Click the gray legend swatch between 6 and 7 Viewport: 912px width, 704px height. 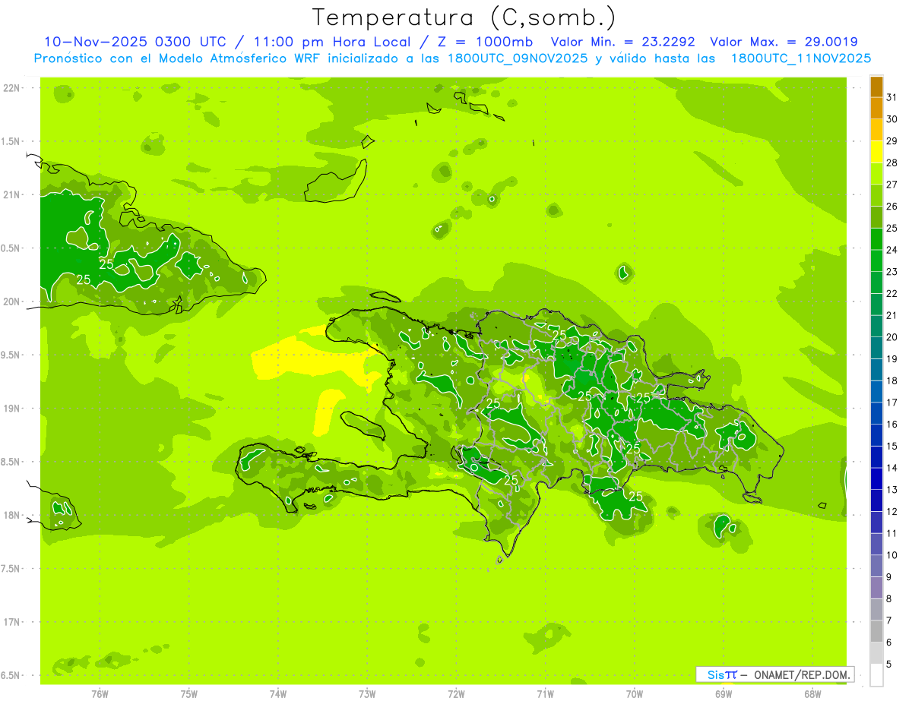(x=876, y=631)
